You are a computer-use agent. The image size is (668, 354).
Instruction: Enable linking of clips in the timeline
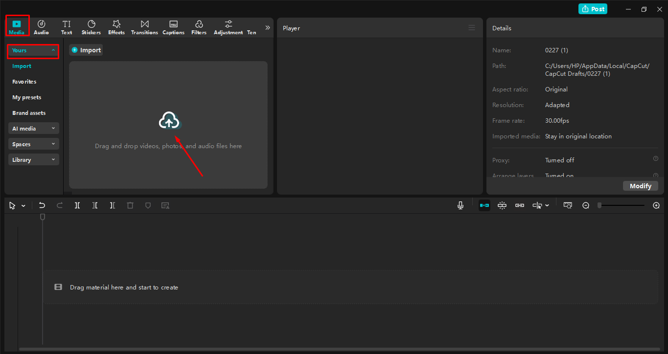tap(519, 205)
